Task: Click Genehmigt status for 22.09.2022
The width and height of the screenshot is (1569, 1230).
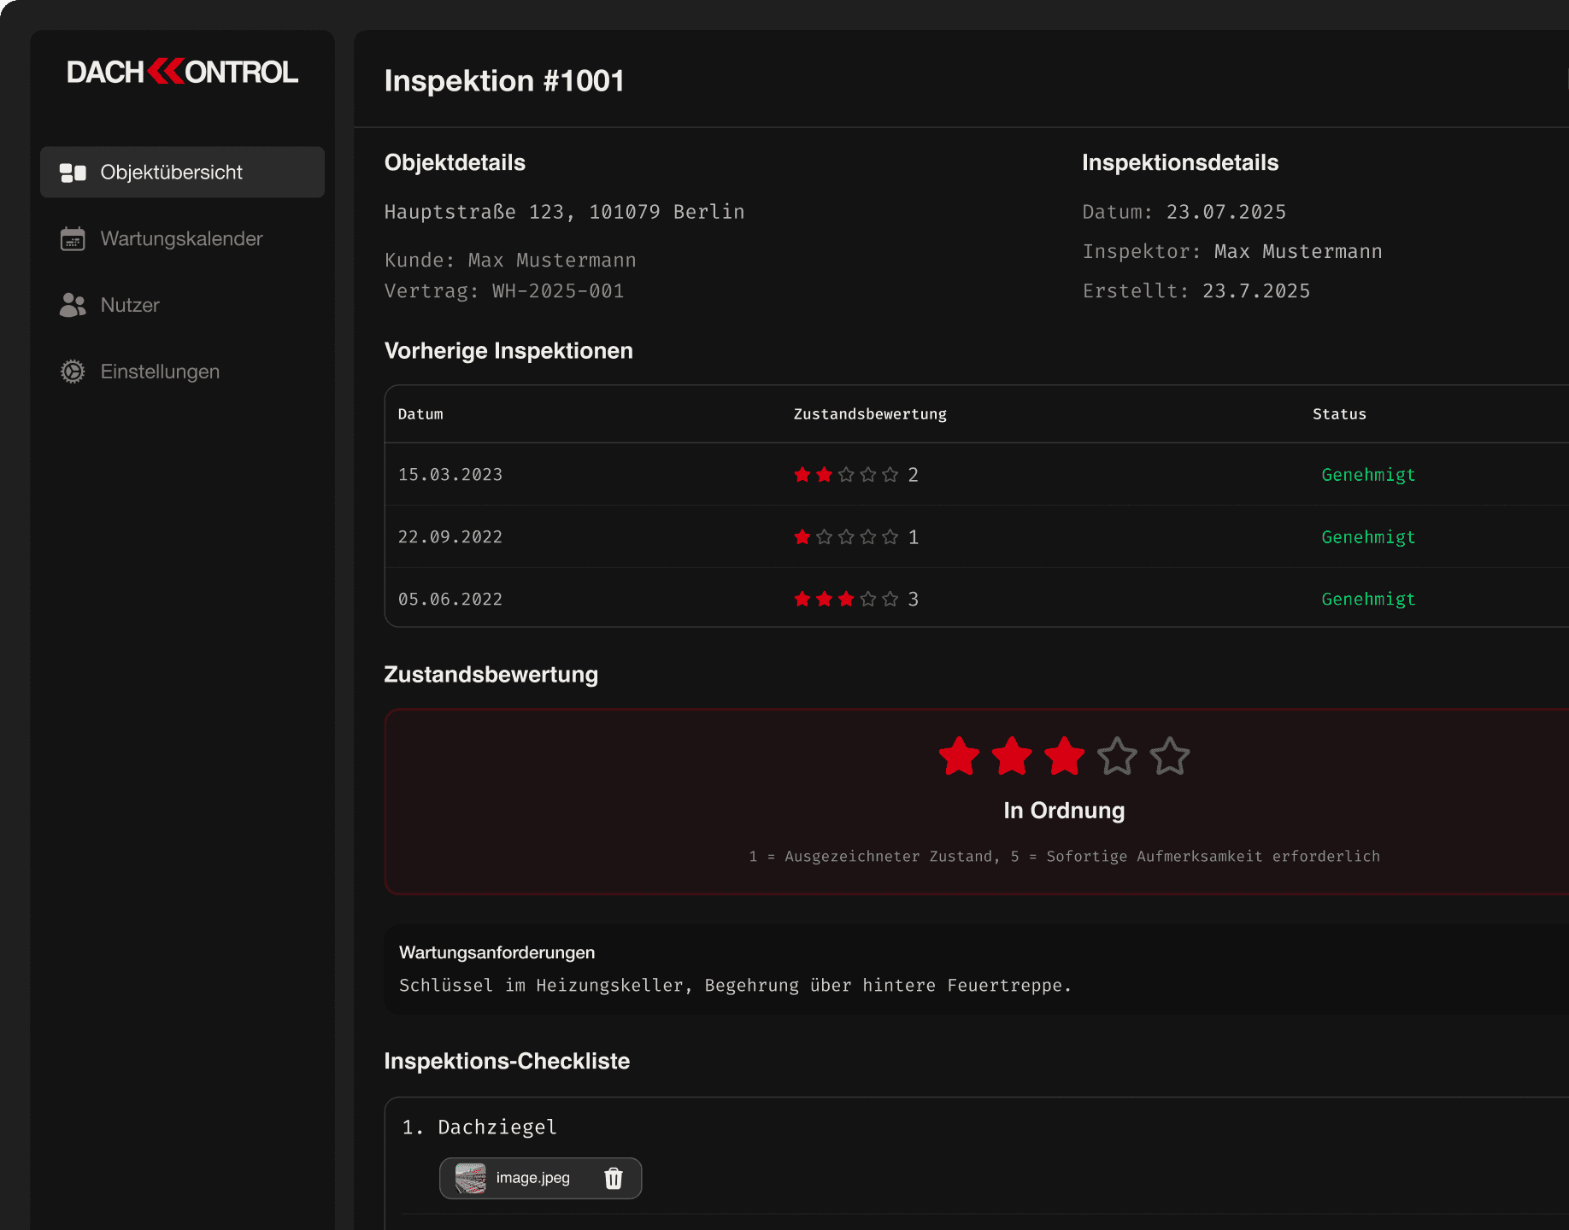Action: coord(1368,537)
